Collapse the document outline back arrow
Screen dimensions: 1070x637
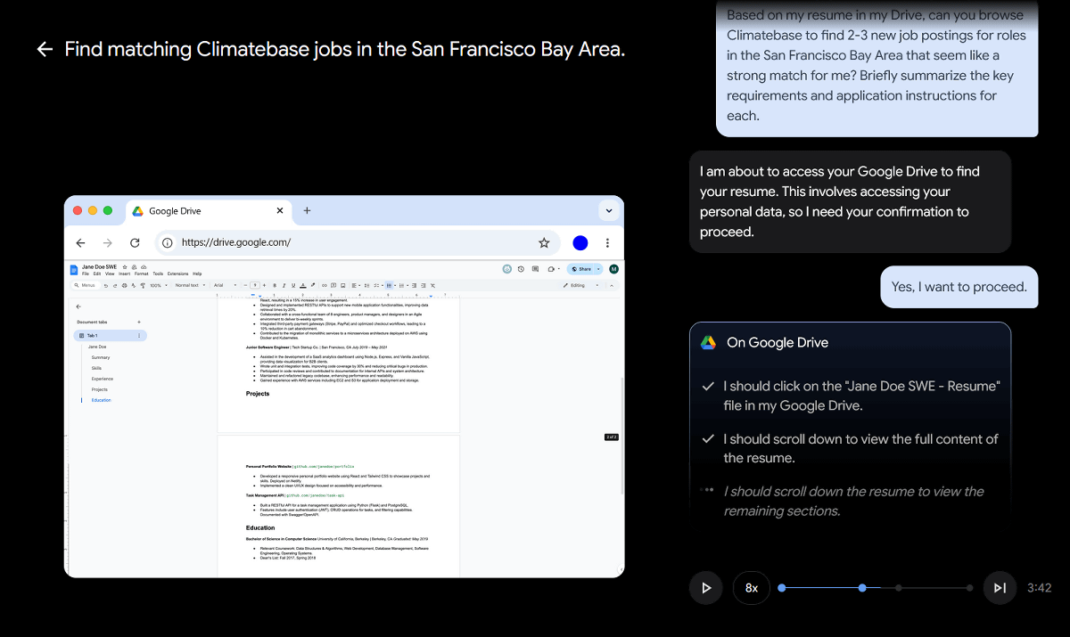click(x=78, y=306)
